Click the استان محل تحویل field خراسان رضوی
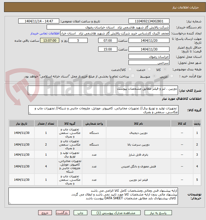The height and width of the screenshot is (220, 206). [x=149, y=56]
